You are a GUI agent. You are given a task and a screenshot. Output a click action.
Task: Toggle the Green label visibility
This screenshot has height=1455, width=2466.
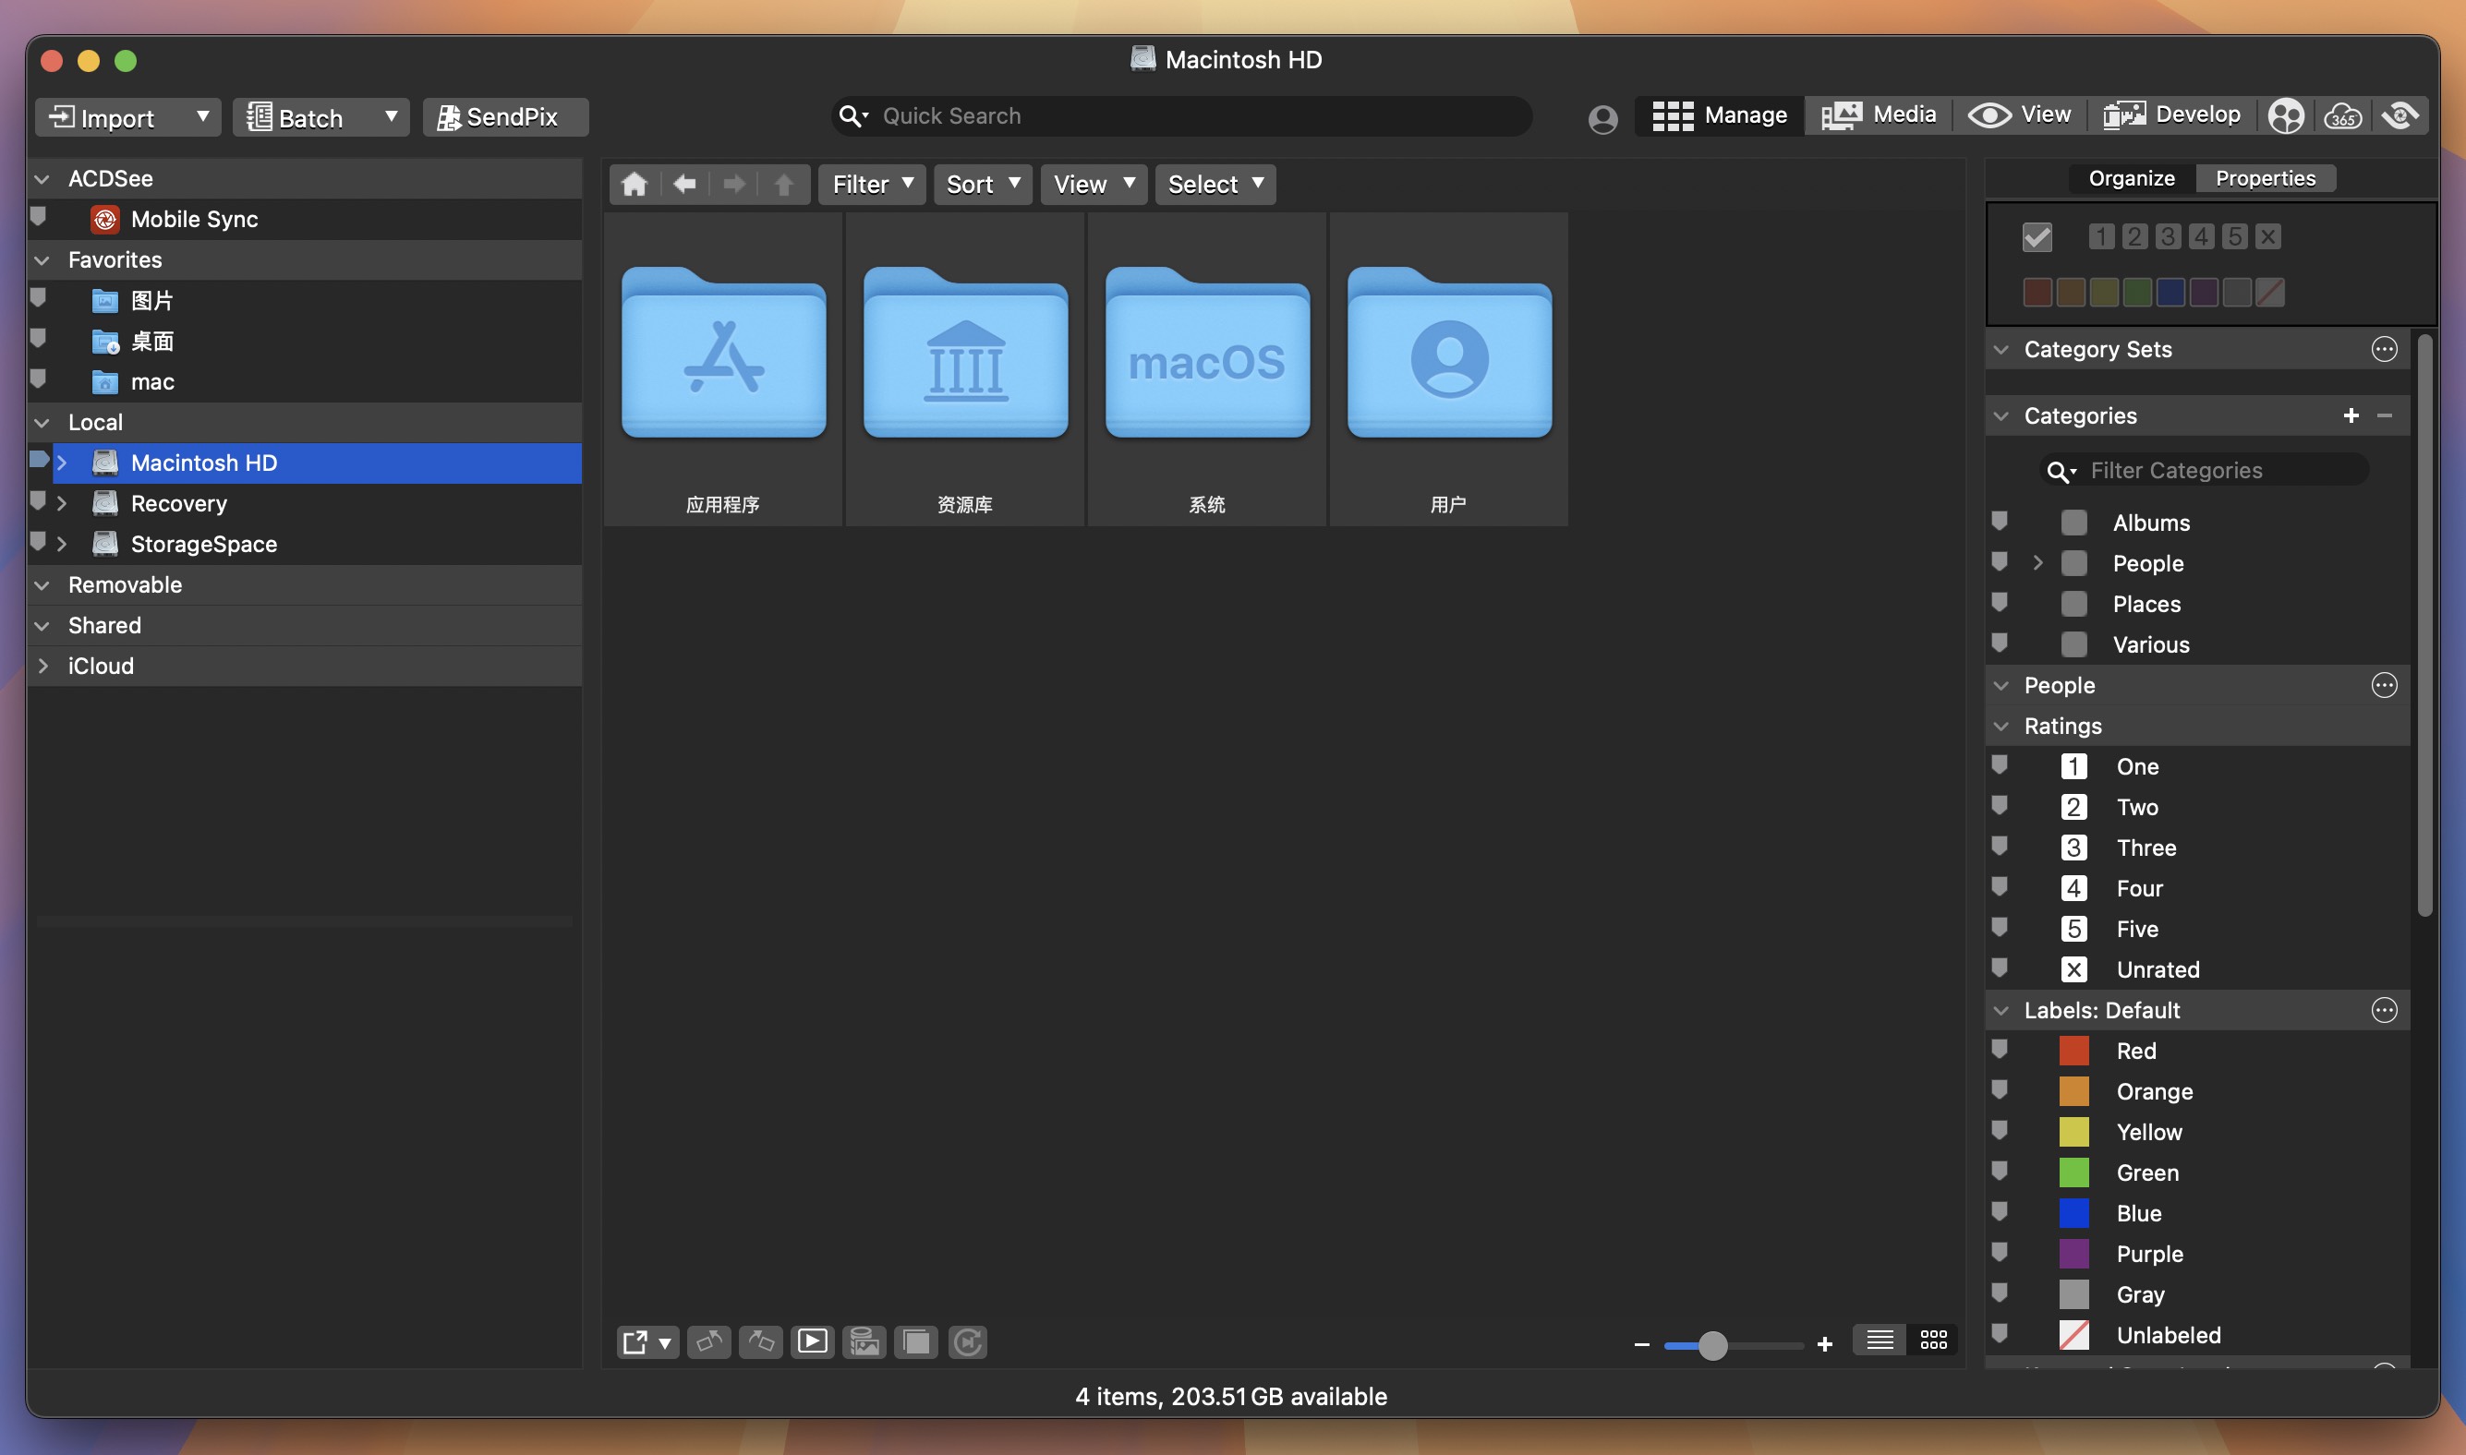point(2001,1171)
